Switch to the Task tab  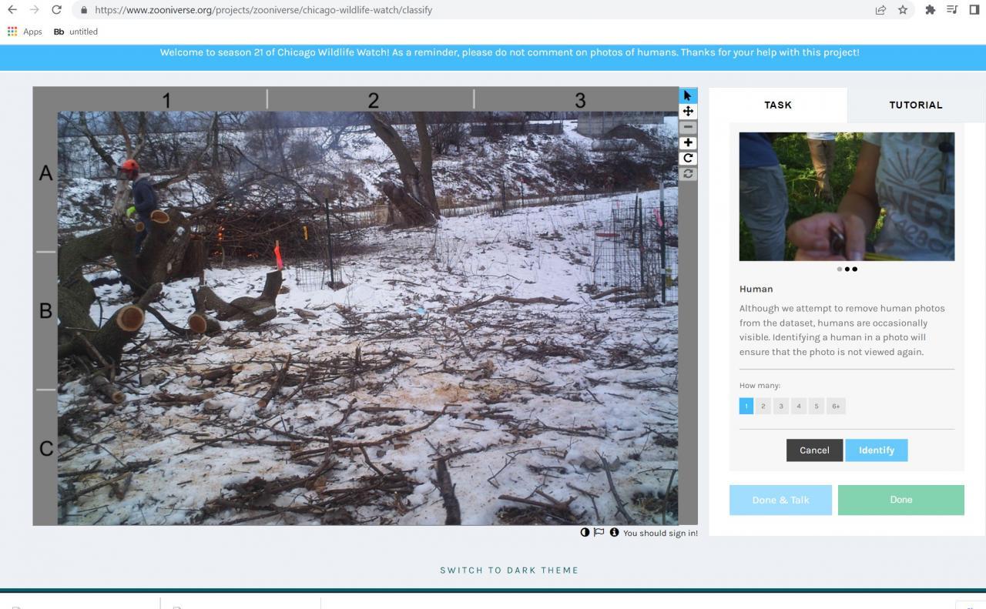tap(778, 105)
